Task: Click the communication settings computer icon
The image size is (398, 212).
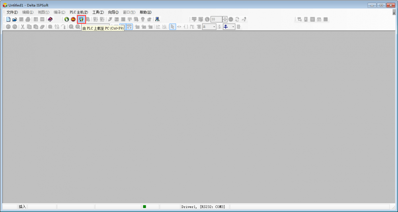Action: point(157,19)
